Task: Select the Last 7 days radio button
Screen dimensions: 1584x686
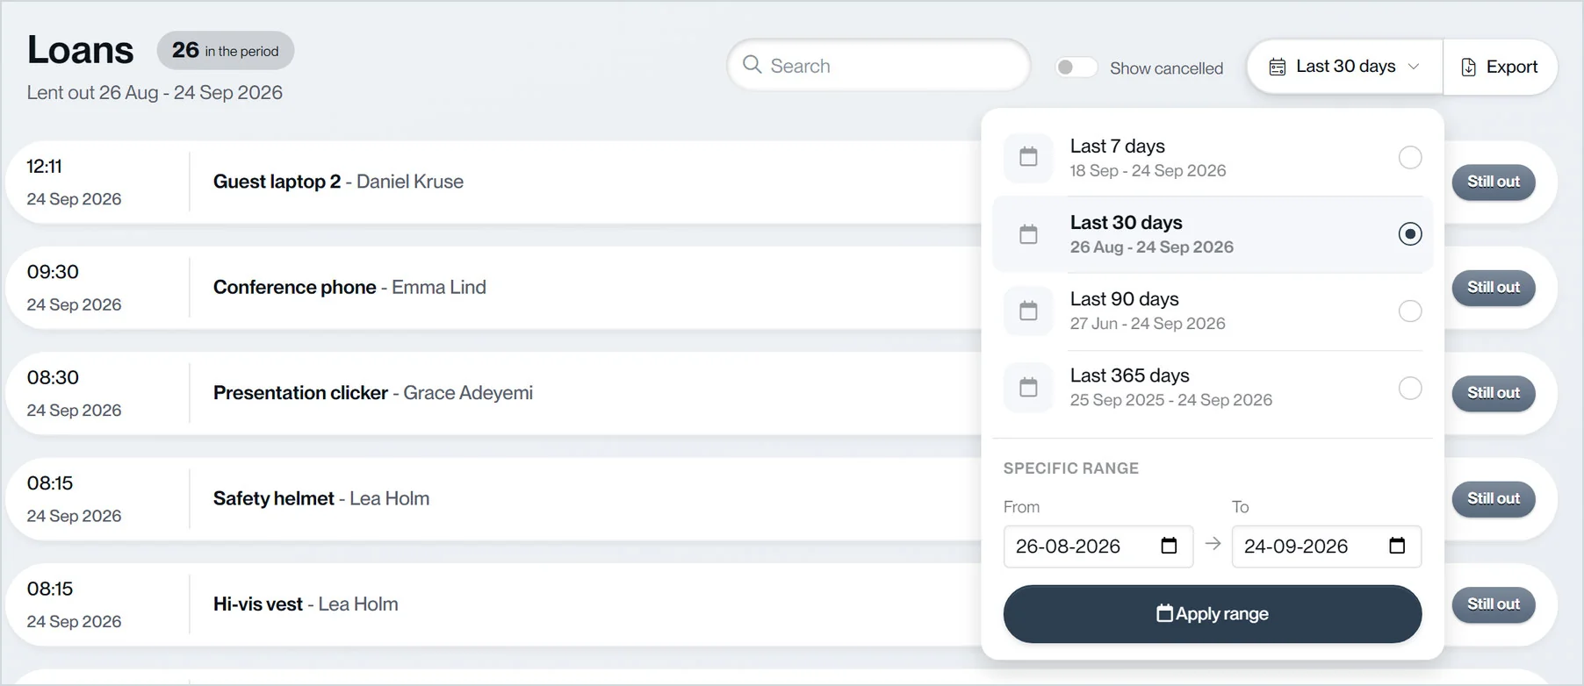Action: (1410, 158)
